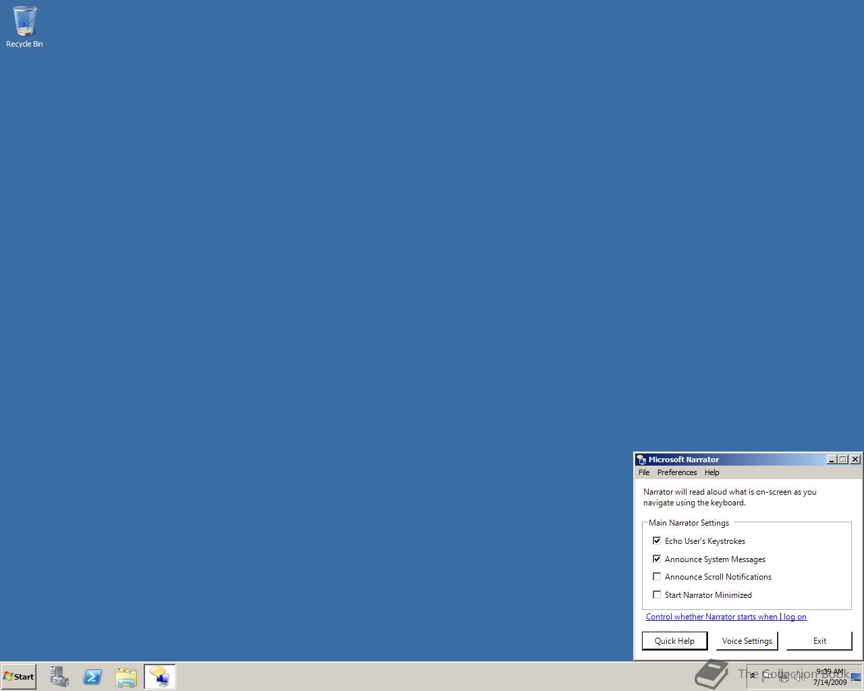The height and width of the screenshot is (691, 864).
Task: Click the Show Desktop icon in tray
Action: coord(856,677)
